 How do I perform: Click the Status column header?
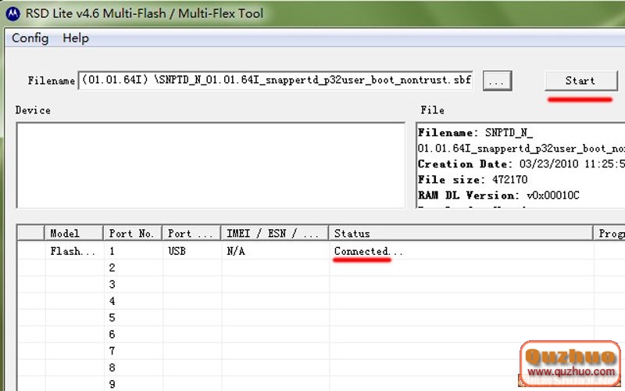pyautogui.click(x=461, y=233)
